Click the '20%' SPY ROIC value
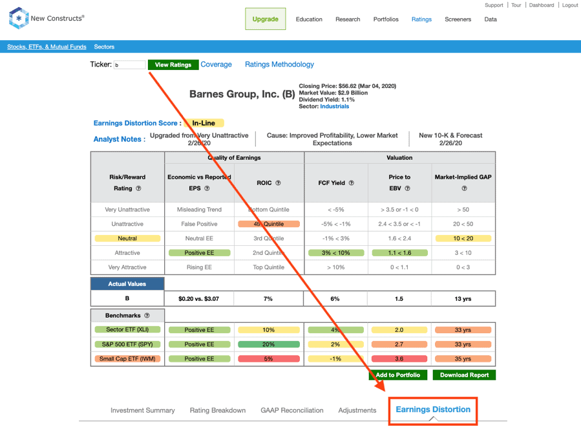 [x=269, y=344]
